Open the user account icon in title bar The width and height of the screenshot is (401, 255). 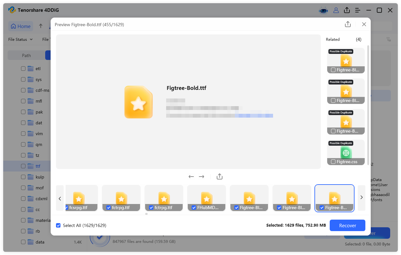click(336, 10)
